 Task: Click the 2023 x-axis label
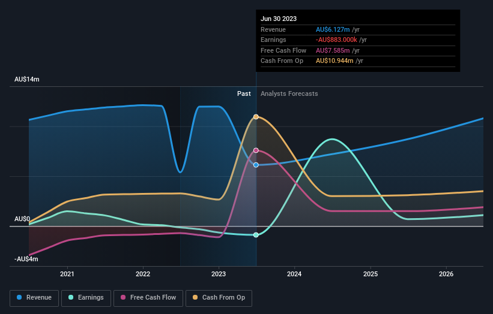(219, 274)
